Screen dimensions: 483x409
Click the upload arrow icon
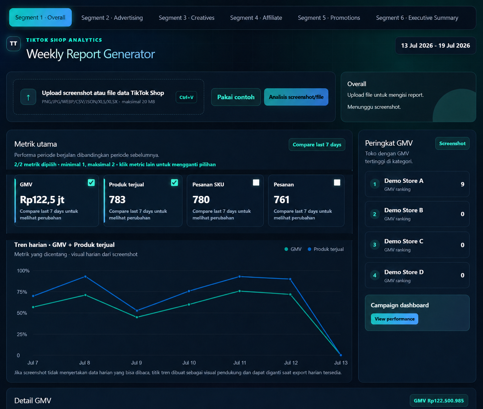click(28, 97)
